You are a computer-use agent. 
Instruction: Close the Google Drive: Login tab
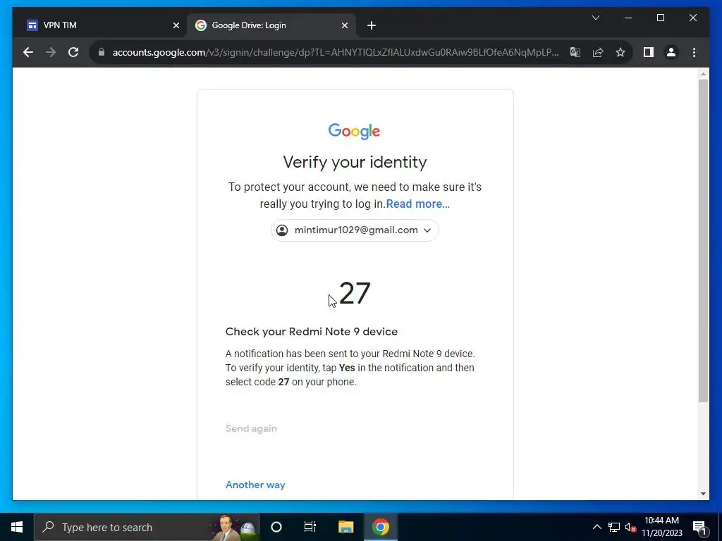[344, 26]
